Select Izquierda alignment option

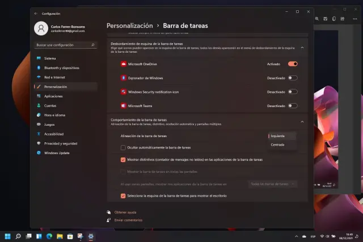[x=278, y=135]
